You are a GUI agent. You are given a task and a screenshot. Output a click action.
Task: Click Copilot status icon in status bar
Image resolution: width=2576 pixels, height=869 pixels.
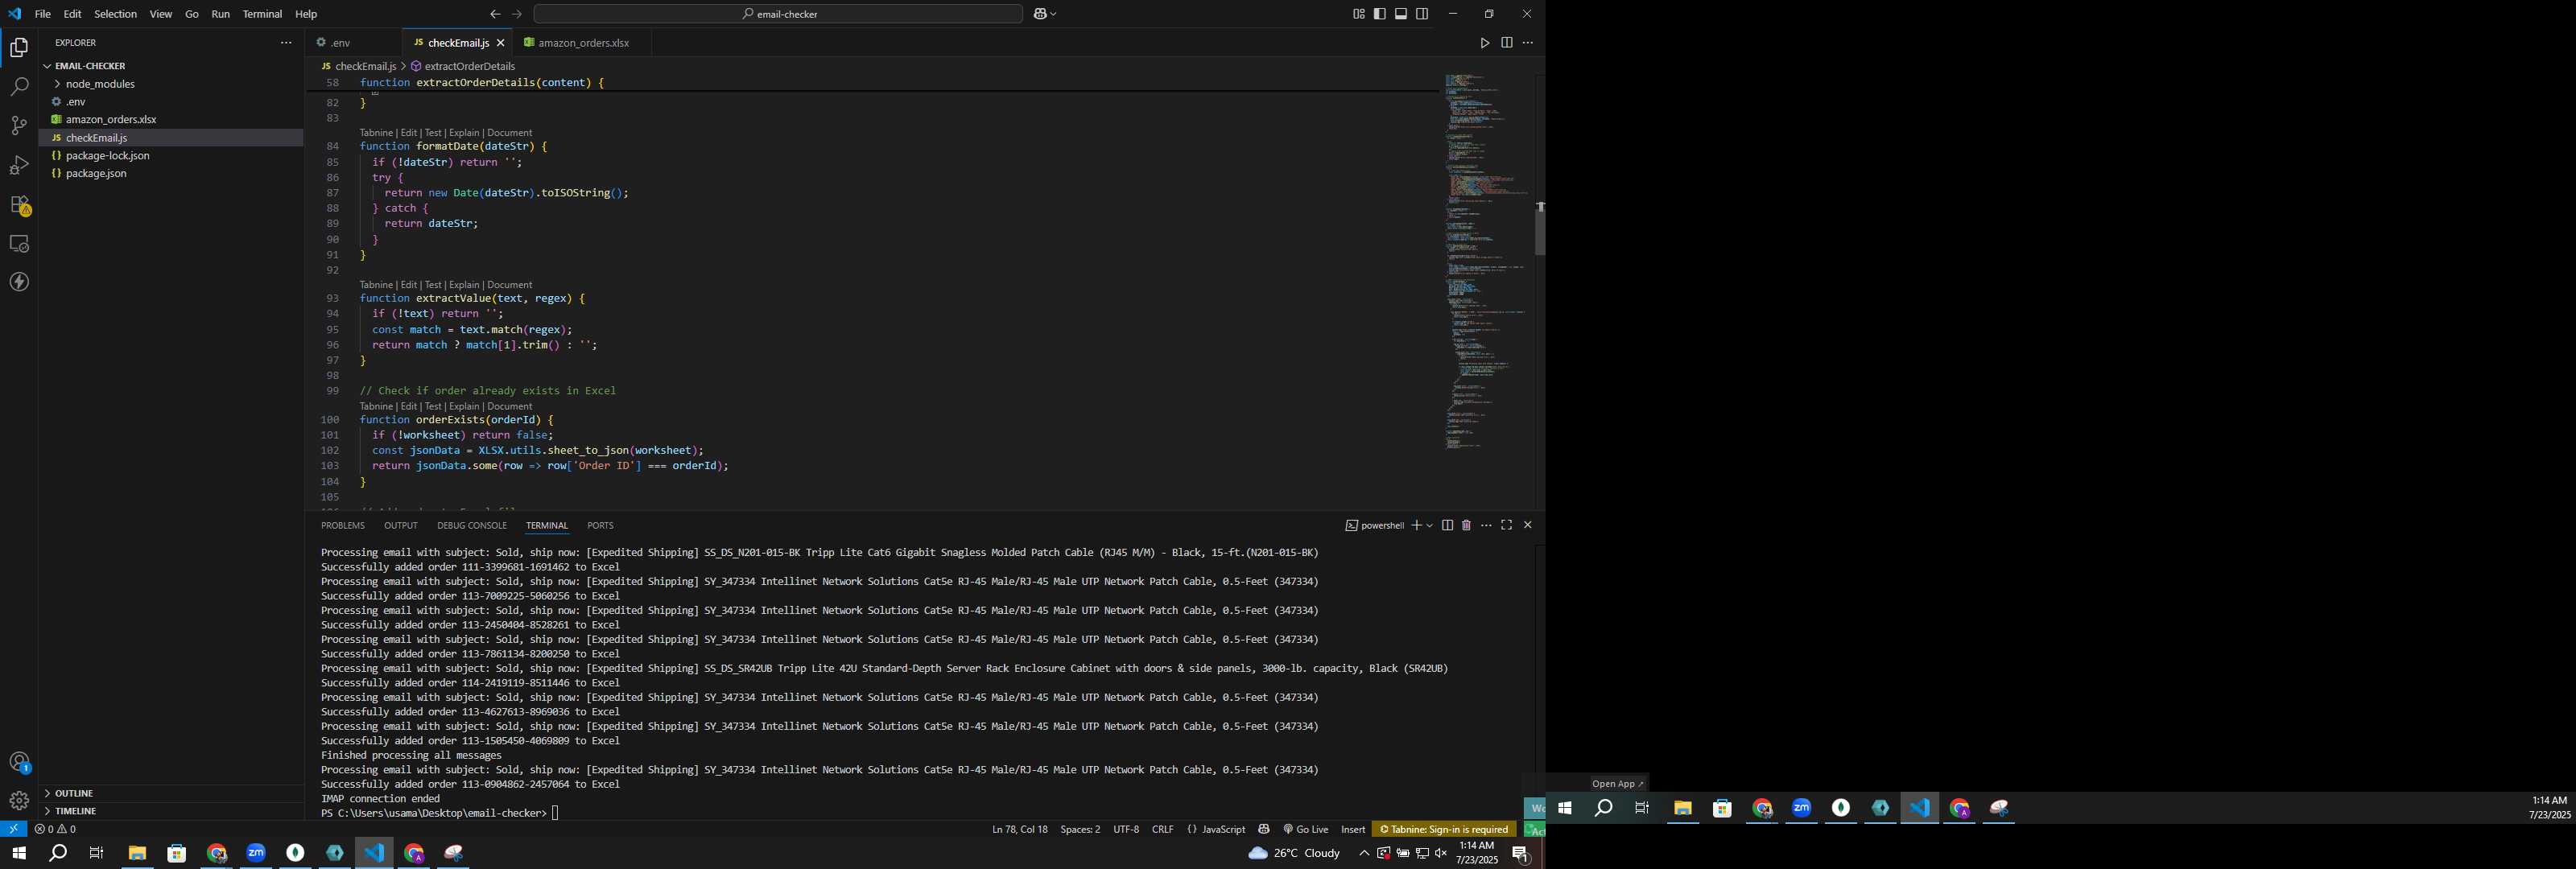click(1263, 829)
